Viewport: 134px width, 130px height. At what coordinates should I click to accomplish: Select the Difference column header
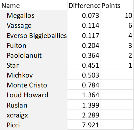[x=84, y=5]
